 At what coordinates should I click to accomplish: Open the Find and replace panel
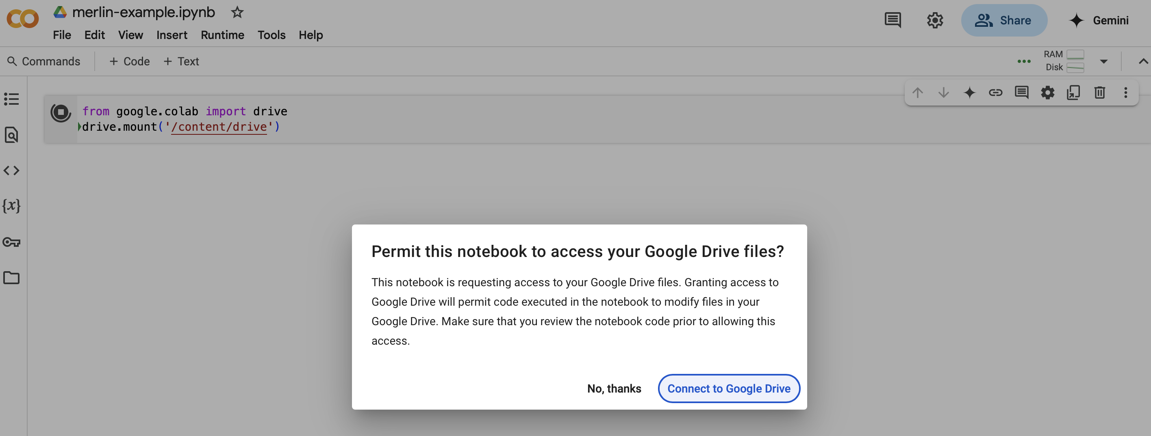click(12, 135)
